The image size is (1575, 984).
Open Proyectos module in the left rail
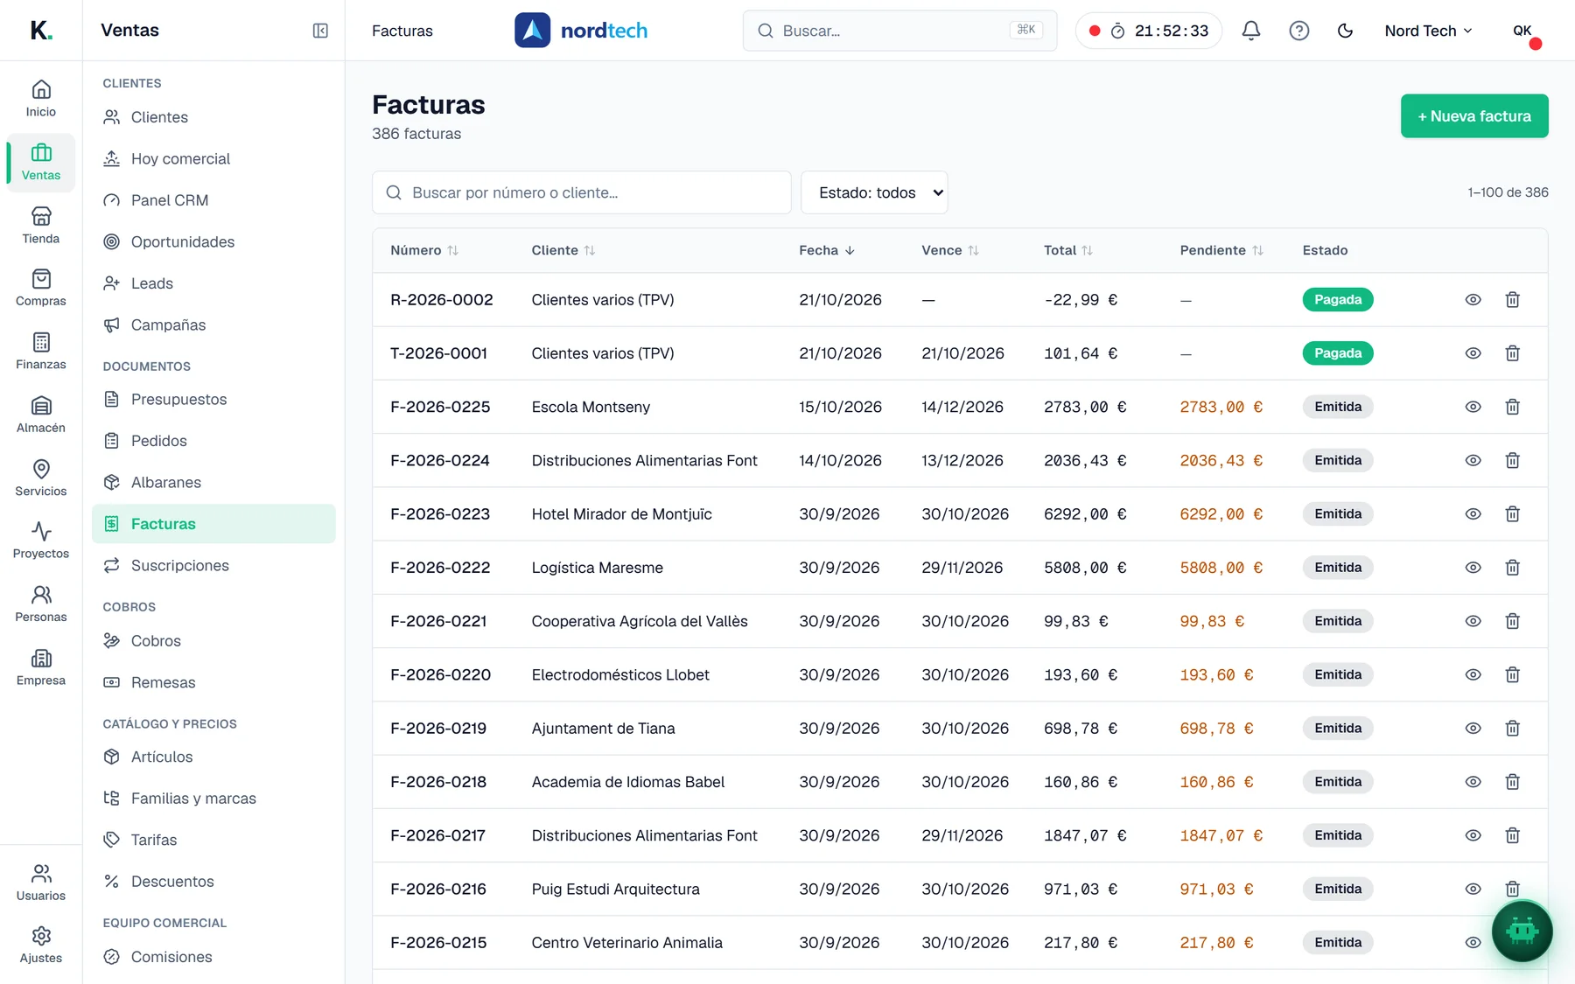tap(41, 541)
